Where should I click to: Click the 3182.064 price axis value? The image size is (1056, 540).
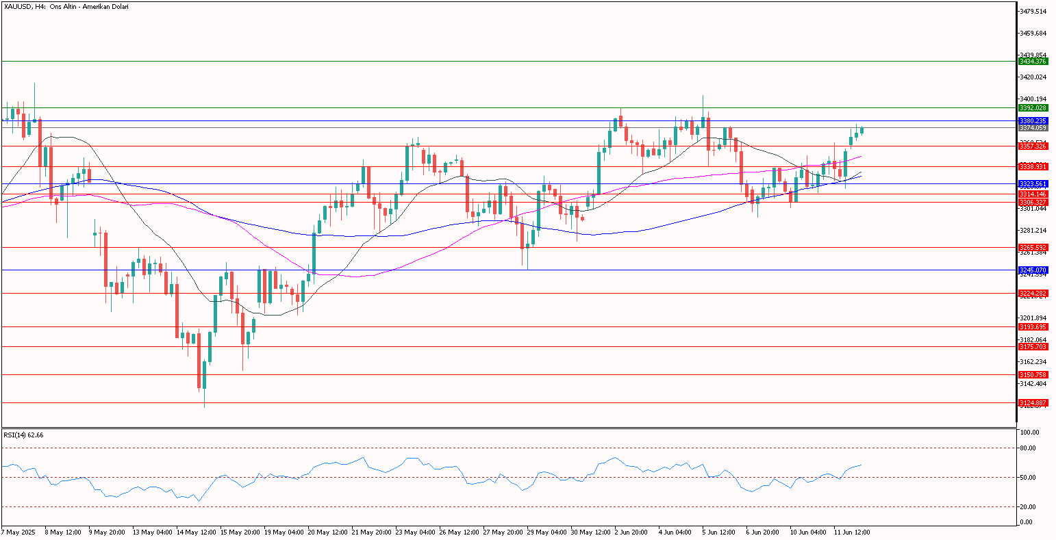tap(1033, 340)
